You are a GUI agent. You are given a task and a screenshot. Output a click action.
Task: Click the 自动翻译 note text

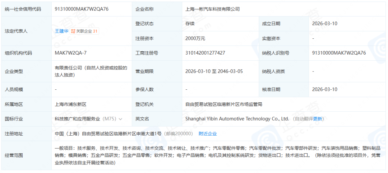click(x=304, y=119)
